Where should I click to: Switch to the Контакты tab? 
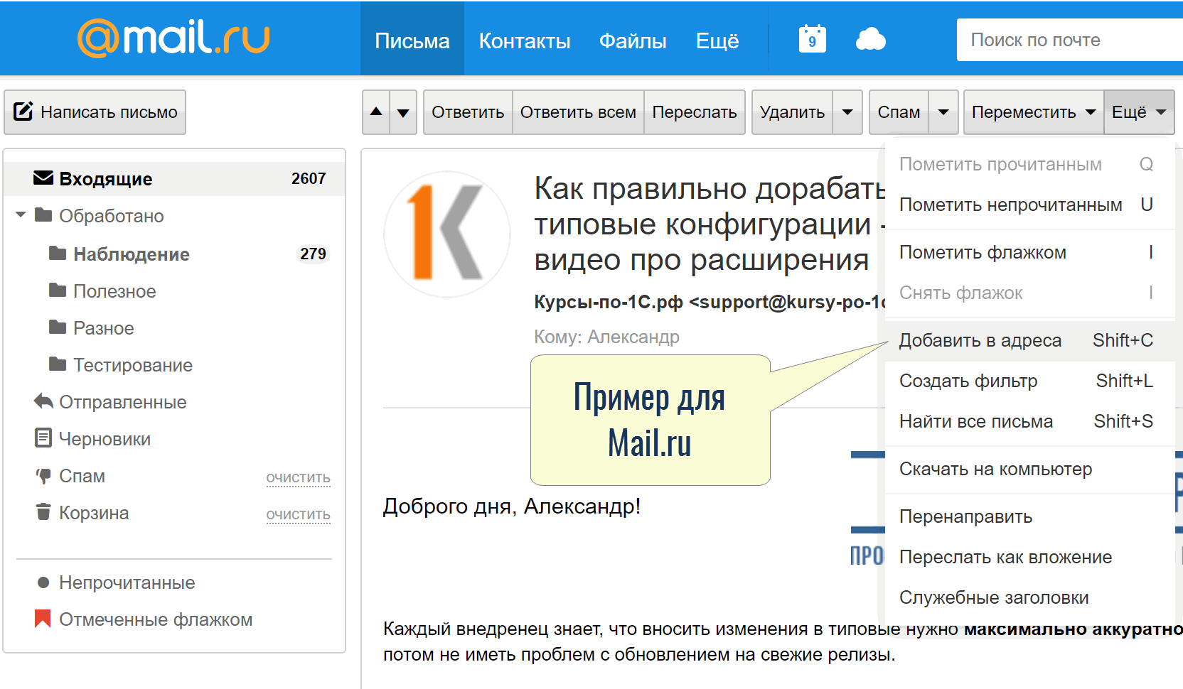coord(525,40)
